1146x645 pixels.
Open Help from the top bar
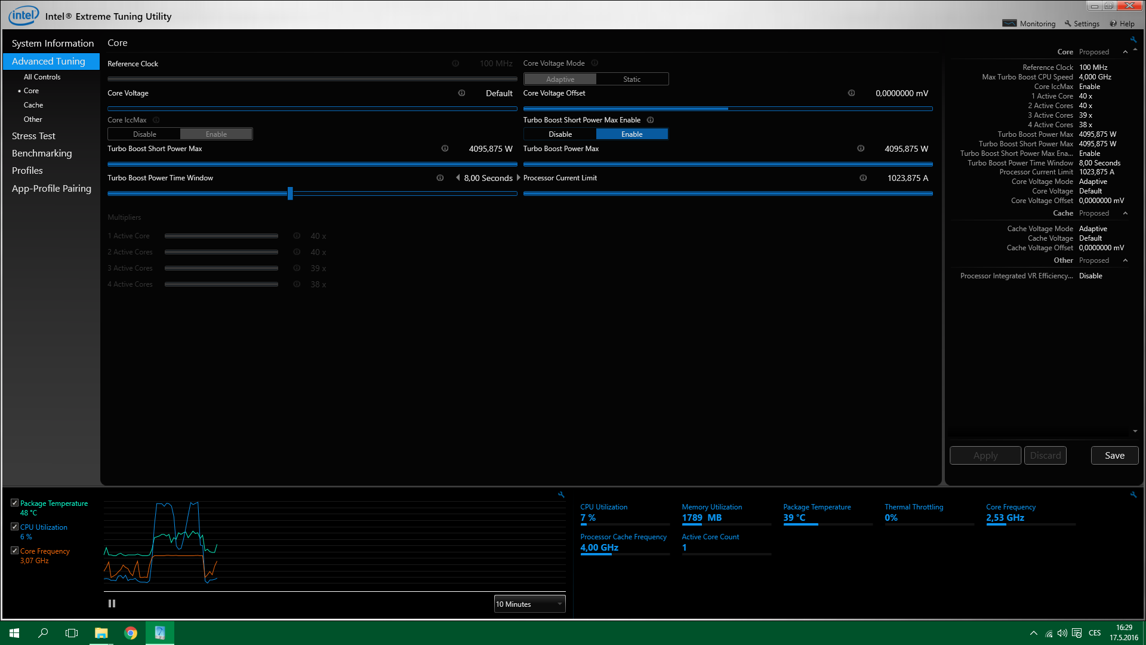(x=1122, y=24)
